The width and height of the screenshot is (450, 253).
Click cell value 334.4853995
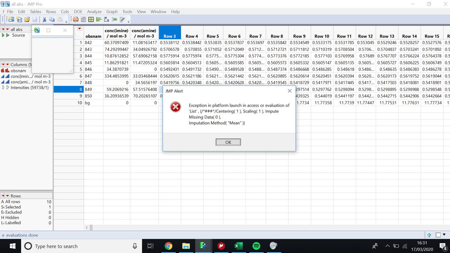tap(116, 76)
